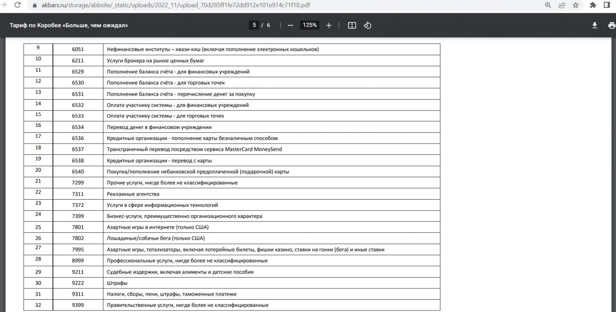Click 'Пополнение баланса счёта - для торговых точек'

[166, 83]
